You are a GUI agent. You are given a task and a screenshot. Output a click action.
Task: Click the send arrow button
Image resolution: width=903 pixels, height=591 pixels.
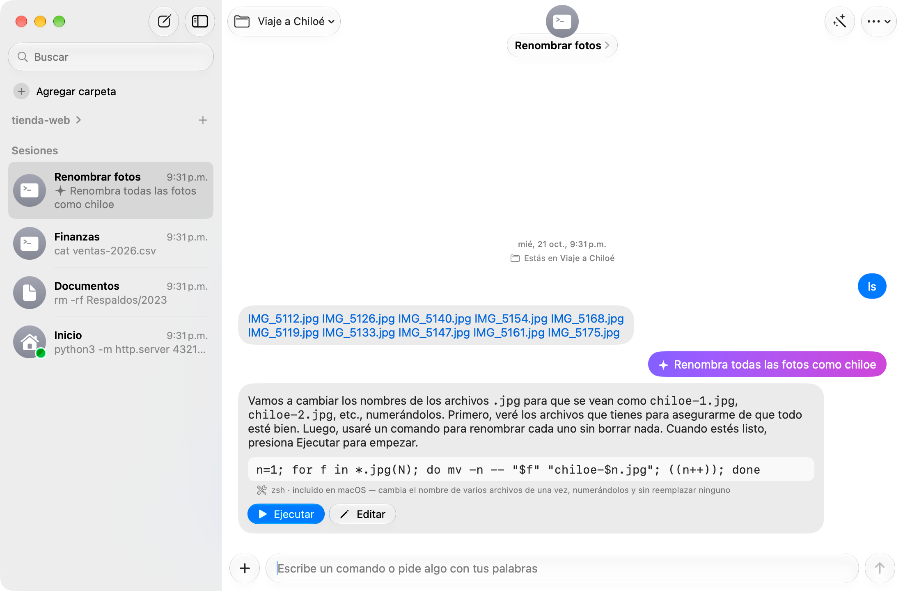click(880, 568)
